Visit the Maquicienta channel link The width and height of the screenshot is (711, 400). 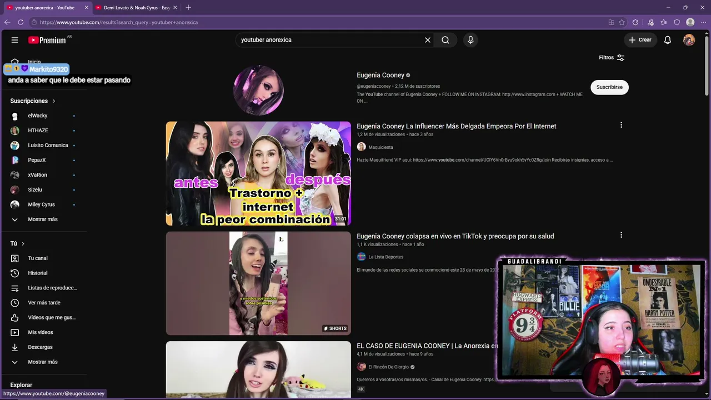[380, 147]
